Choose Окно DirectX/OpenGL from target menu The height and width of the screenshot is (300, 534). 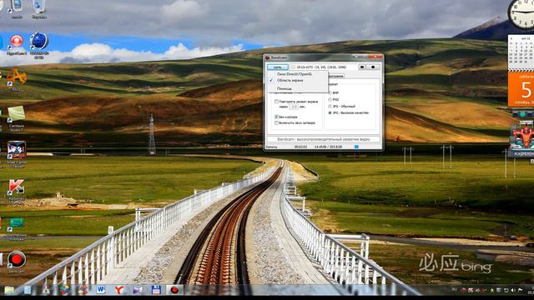[x=295, y=74]
